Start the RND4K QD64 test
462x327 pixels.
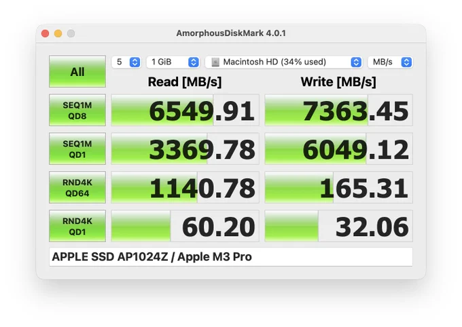point(77,187)
